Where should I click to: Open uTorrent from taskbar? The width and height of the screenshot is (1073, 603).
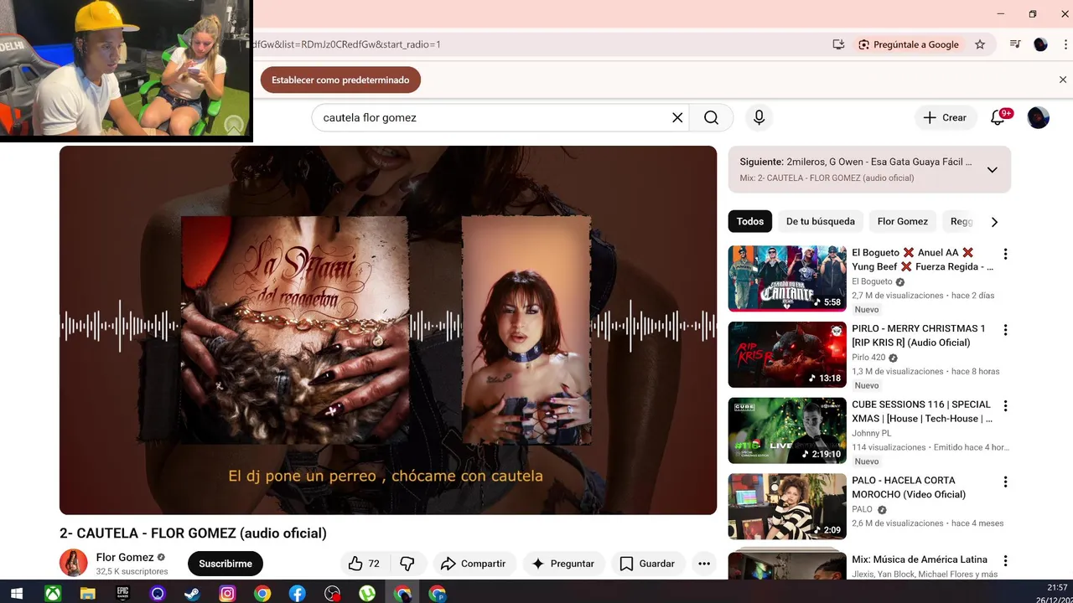[367, 594]
